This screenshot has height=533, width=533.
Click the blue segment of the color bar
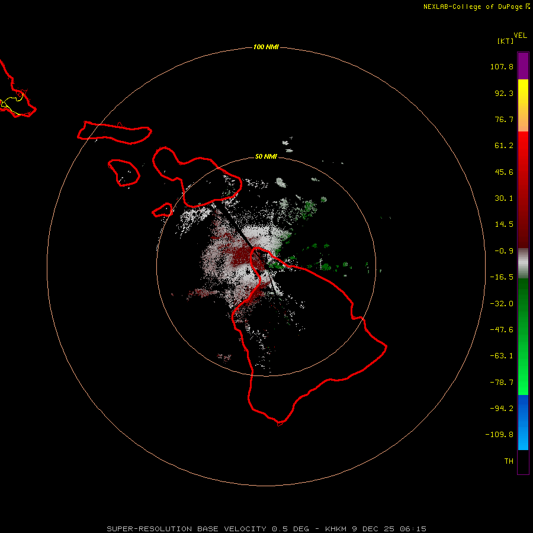tap(523, 422)
